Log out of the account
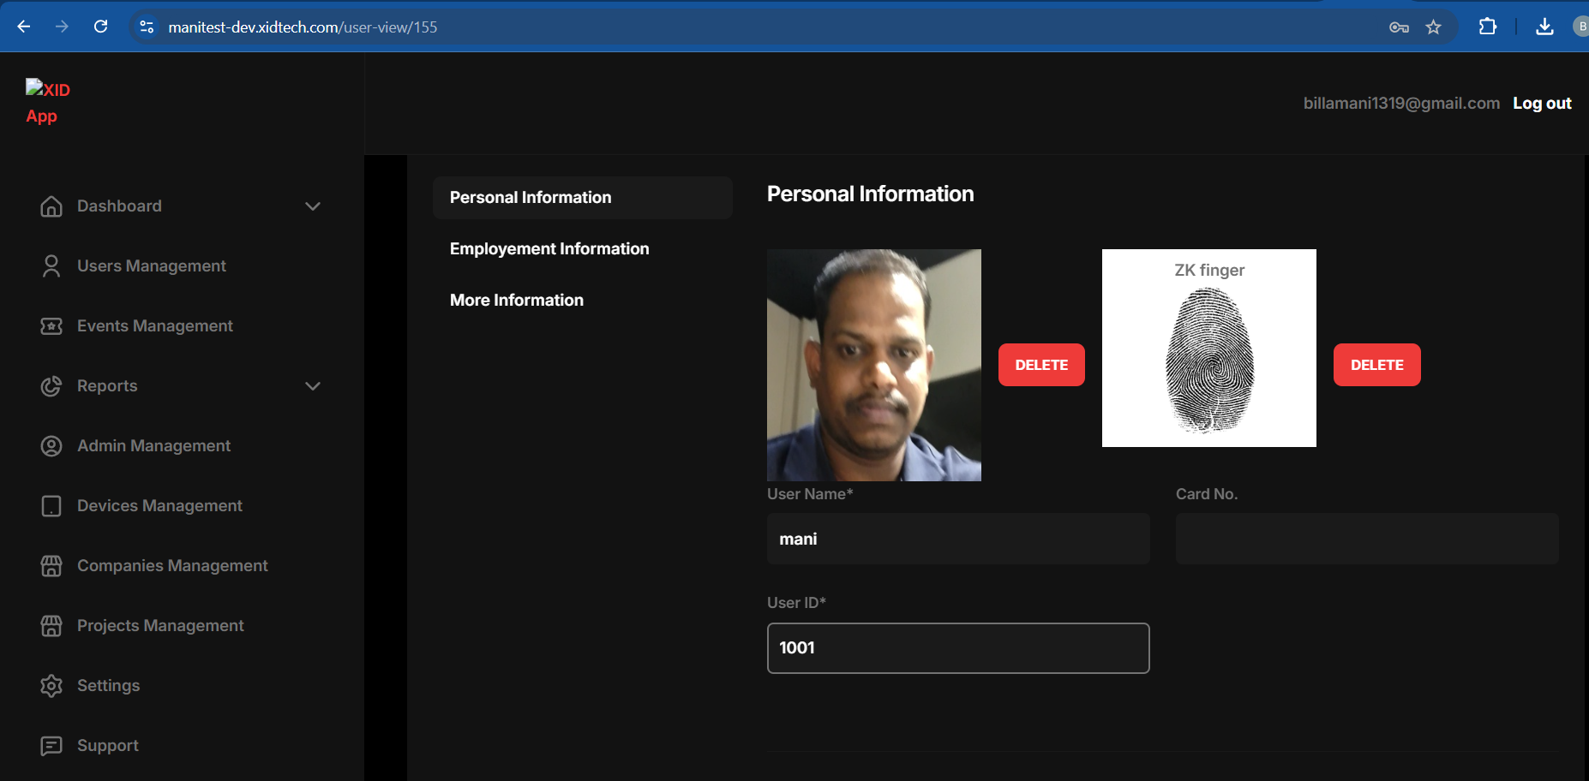This screenshot has height=781, width=1589. [1541, 104]
